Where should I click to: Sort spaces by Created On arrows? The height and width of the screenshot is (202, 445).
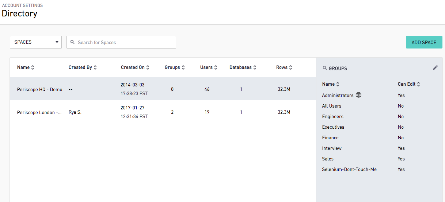148,67
